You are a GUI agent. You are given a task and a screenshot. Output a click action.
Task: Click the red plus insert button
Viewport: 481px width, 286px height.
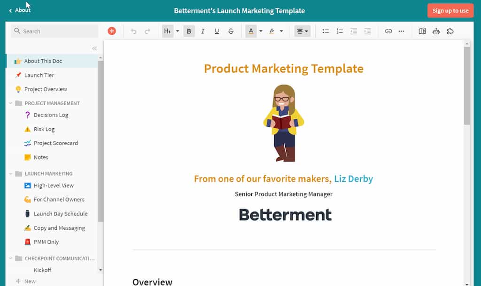click(112, 31)
